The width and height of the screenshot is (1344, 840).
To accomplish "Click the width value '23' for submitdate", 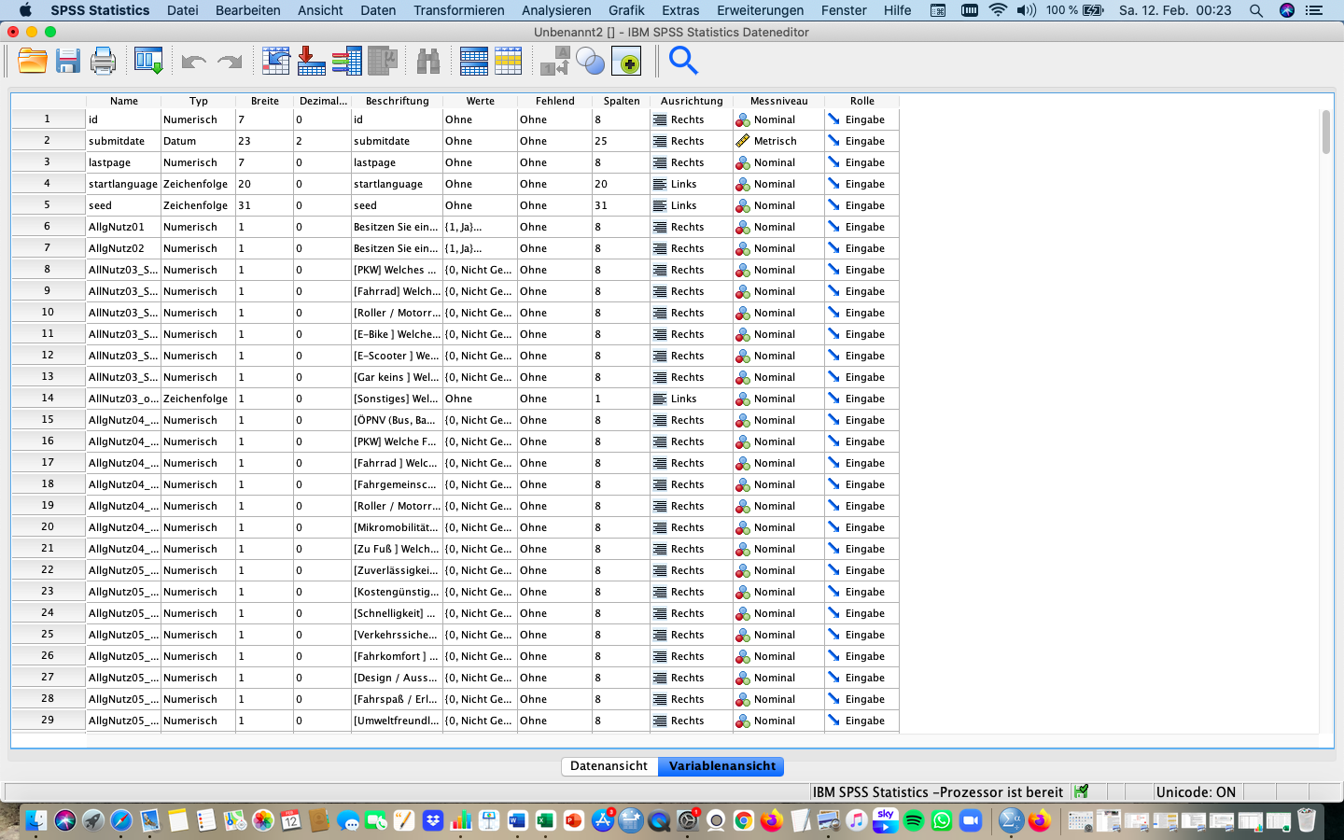I will coord(264,141).
